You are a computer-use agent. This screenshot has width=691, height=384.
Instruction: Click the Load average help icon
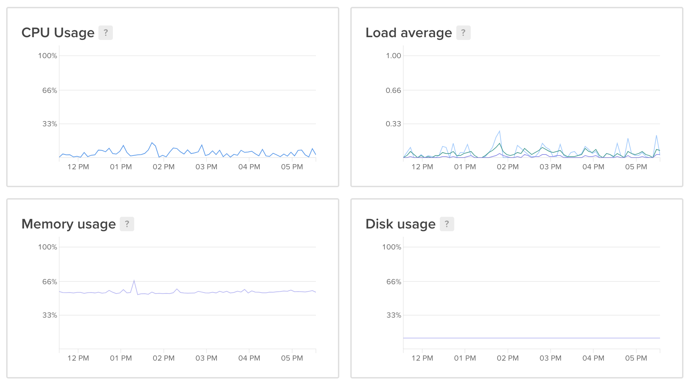click(463, 33)
